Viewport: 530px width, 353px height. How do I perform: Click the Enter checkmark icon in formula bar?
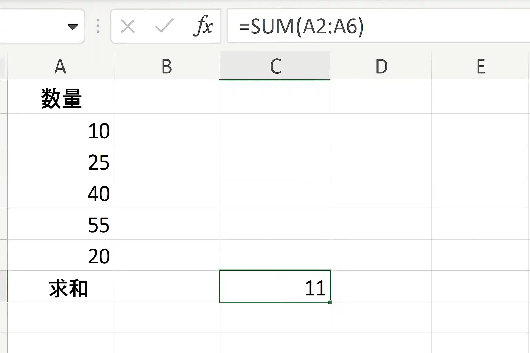point(164,26)
